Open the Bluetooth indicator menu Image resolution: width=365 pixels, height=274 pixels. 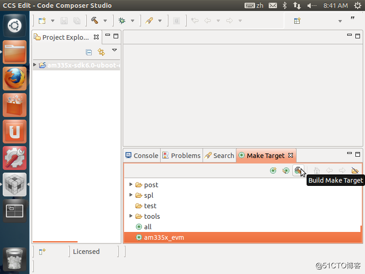284,5
